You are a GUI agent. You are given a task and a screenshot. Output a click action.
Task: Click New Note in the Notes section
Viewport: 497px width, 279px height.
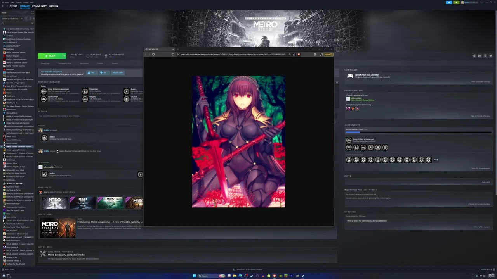click(x=486, y=182)
